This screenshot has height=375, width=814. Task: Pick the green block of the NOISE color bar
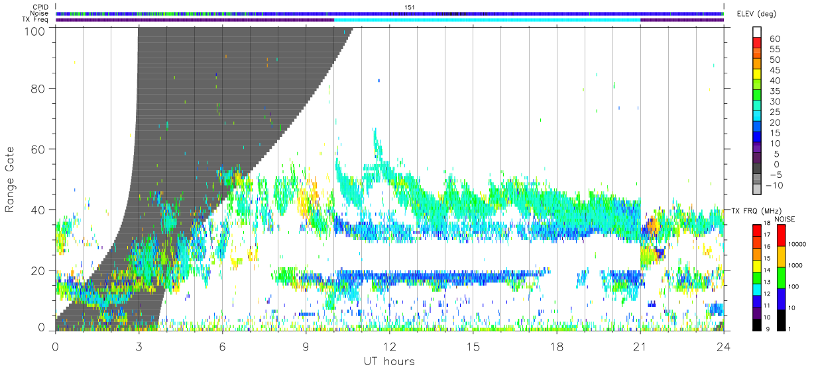pos(780,277)
